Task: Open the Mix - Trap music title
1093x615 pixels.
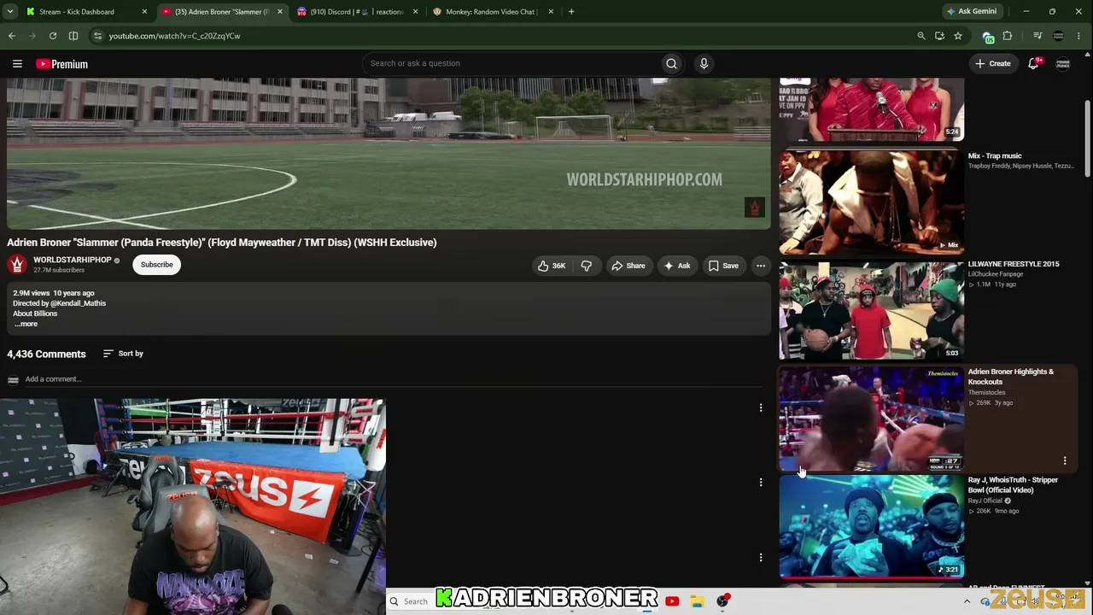Action: coord(995,156)
